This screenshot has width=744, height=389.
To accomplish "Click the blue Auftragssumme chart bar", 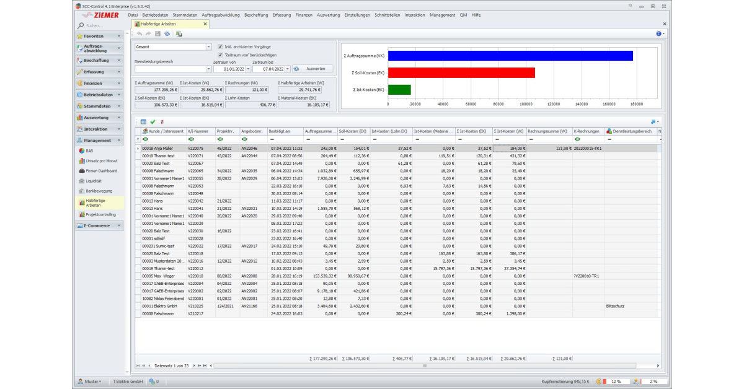I will (x=510, y=56).
